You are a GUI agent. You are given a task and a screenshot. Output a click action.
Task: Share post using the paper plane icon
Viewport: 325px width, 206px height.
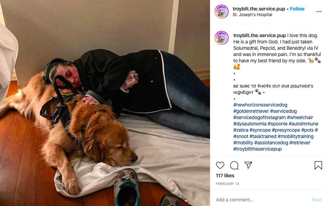tap(248, 165)
